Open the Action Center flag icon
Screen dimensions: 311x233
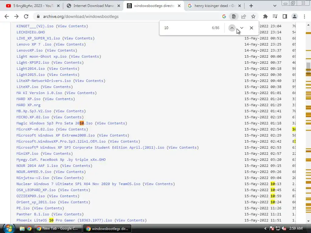point(272,228)
